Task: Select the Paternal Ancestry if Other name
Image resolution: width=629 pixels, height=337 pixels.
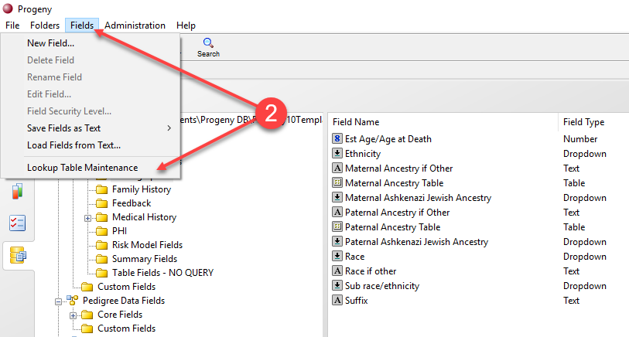Action: [x=397, y=213]
